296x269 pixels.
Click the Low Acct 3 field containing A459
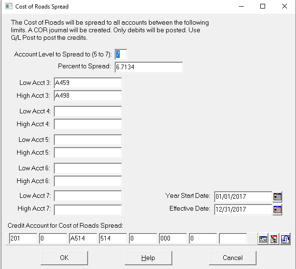click(88, 83)
